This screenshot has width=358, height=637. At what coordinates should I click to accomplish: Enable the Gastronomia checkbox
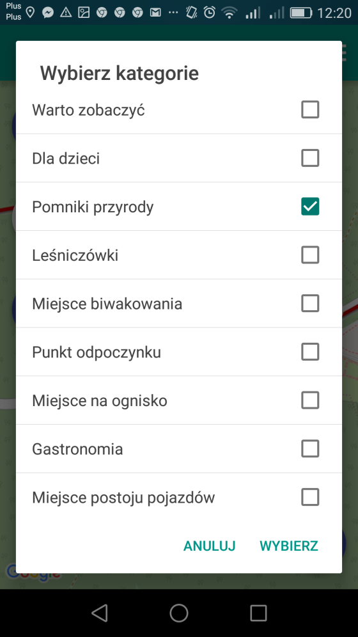(310, 449)
